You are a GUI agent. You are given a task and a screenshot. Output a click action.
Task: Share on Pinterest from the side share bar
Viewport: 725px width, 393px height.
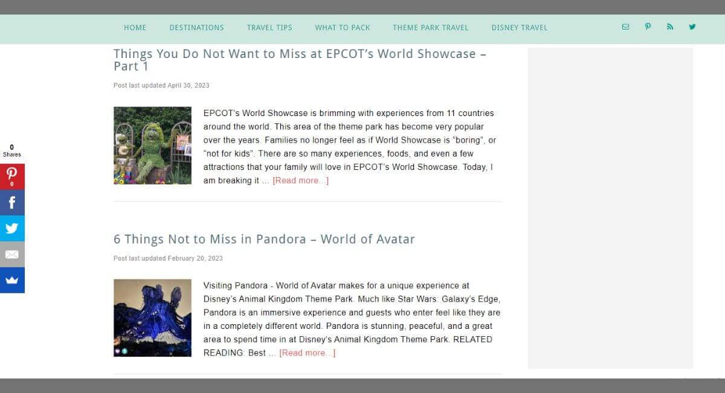12,177
